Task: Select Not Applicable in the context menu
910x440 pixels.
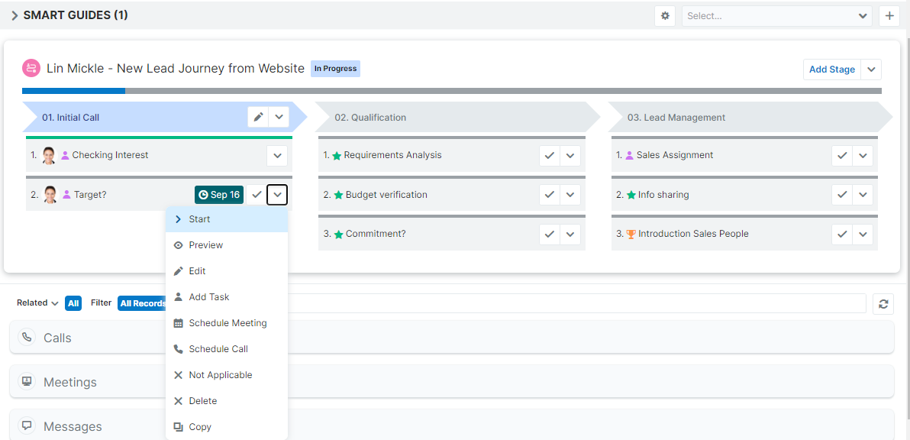Action: [218, 374]
